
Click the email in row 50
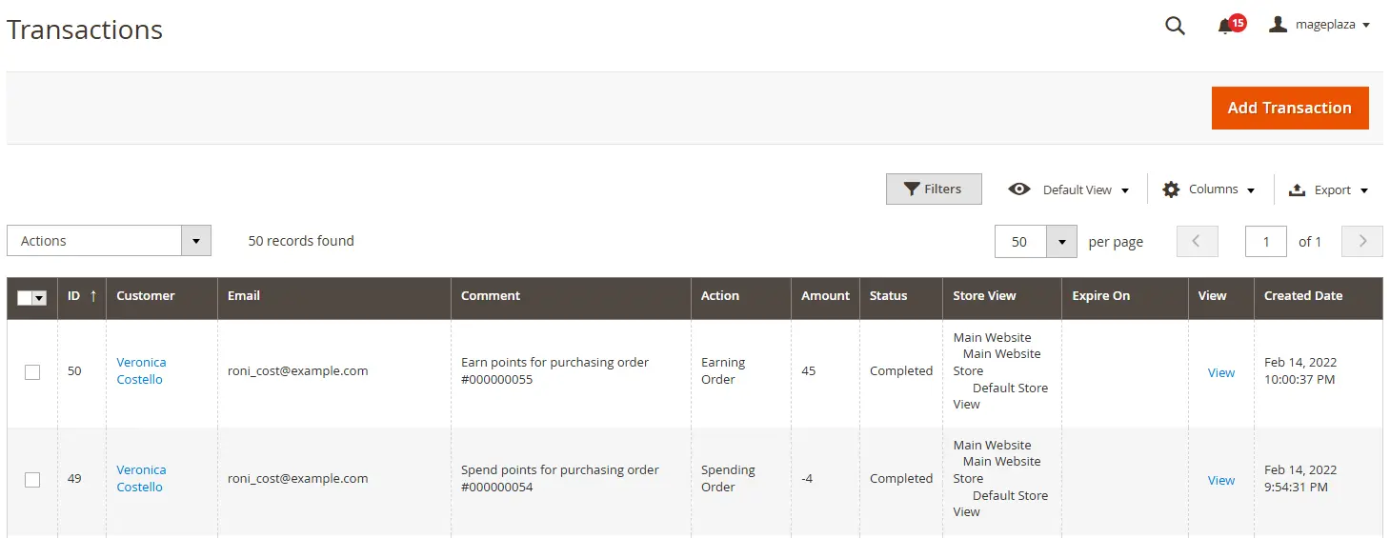coord(297,371)
